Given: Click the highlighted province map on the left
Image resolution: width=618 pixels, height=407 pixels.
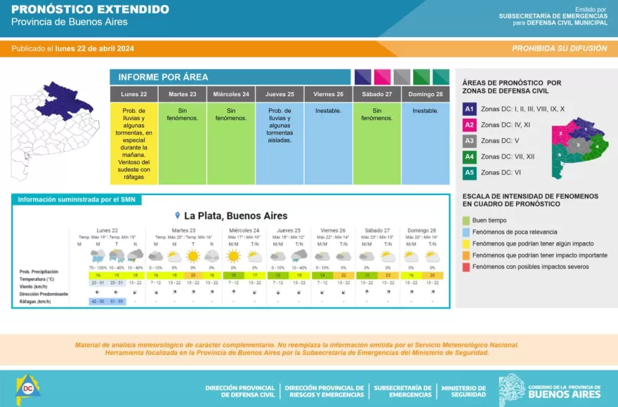Looking at the screenshot, I should pyautogui.click(x=54, y=131).
